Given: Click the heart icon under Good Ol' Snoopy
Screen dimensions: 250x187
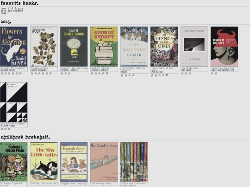Looking at the screenshot, I should (107, 73).
